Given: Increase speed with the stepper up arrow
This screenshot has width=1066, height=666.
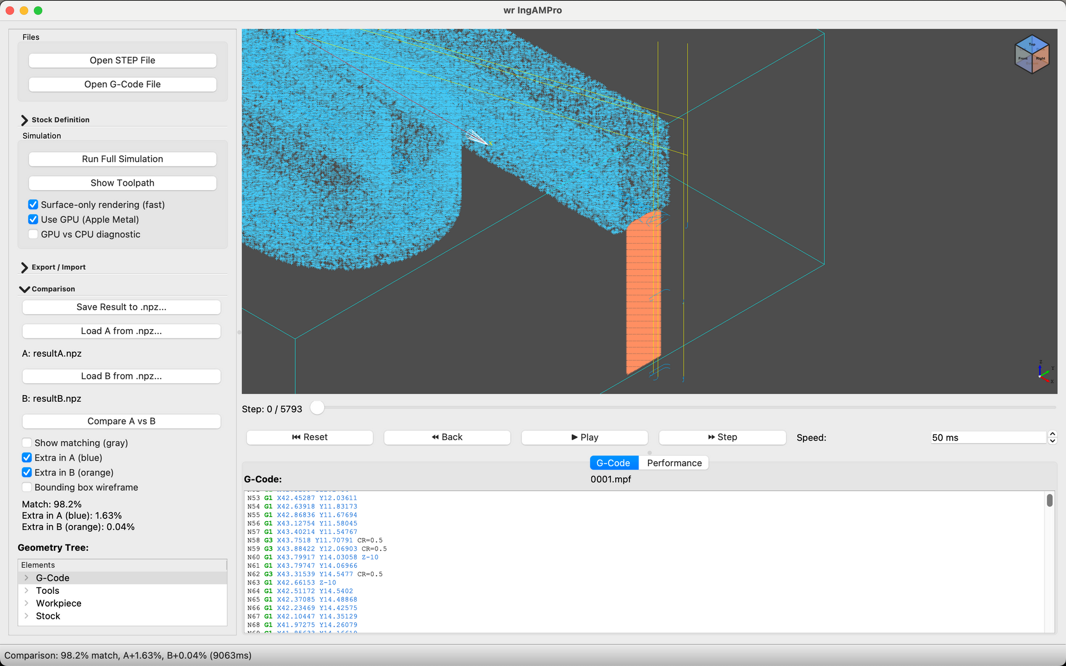Looking at the screenshot, I should tap(1052, 434).
